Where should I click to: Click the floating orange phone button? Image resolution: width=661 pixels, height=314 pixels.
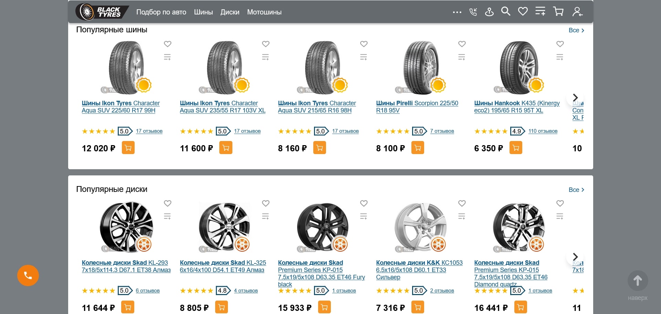coord(28,275)
